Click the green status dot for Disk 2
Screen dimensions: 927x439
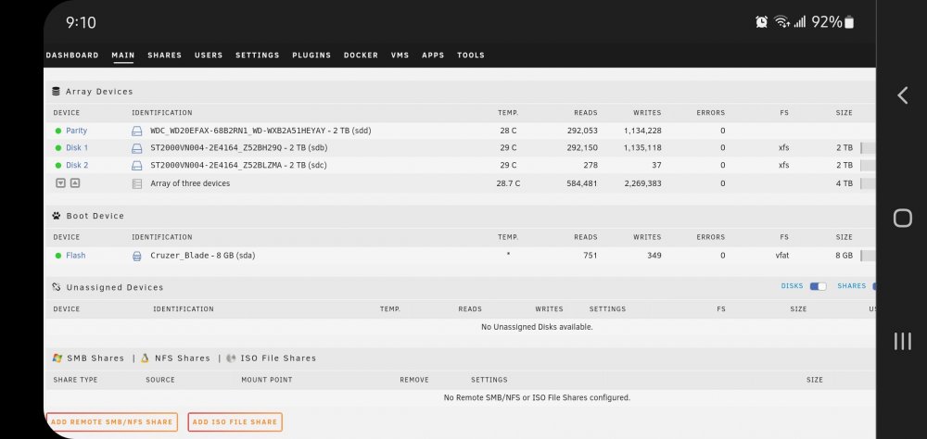pyautogui.click(x=57, y=166)
